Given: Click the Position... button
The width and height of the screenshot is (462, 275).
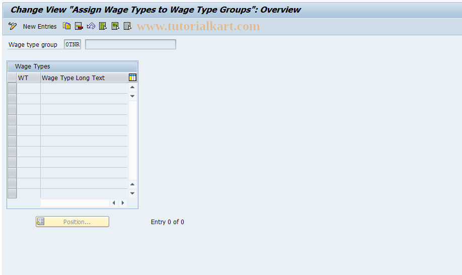Looking at the screenshot, I should pos(72,222).
